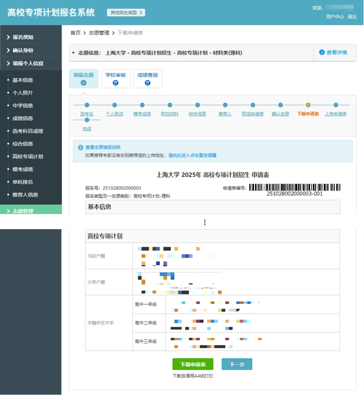Open the 预览申请表 step link

pyautogui.click(x=252, y=114)
